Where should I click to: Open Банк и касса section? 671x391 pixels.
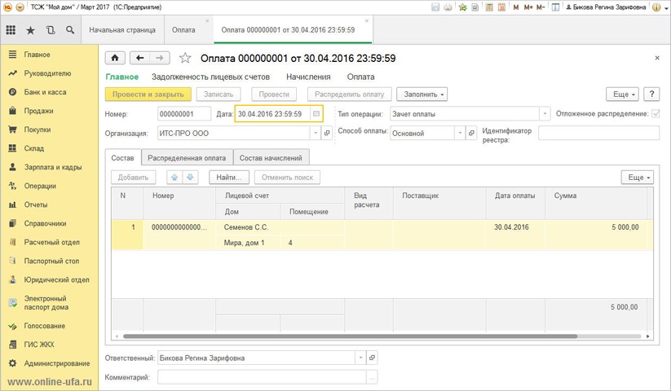point(45,92)
